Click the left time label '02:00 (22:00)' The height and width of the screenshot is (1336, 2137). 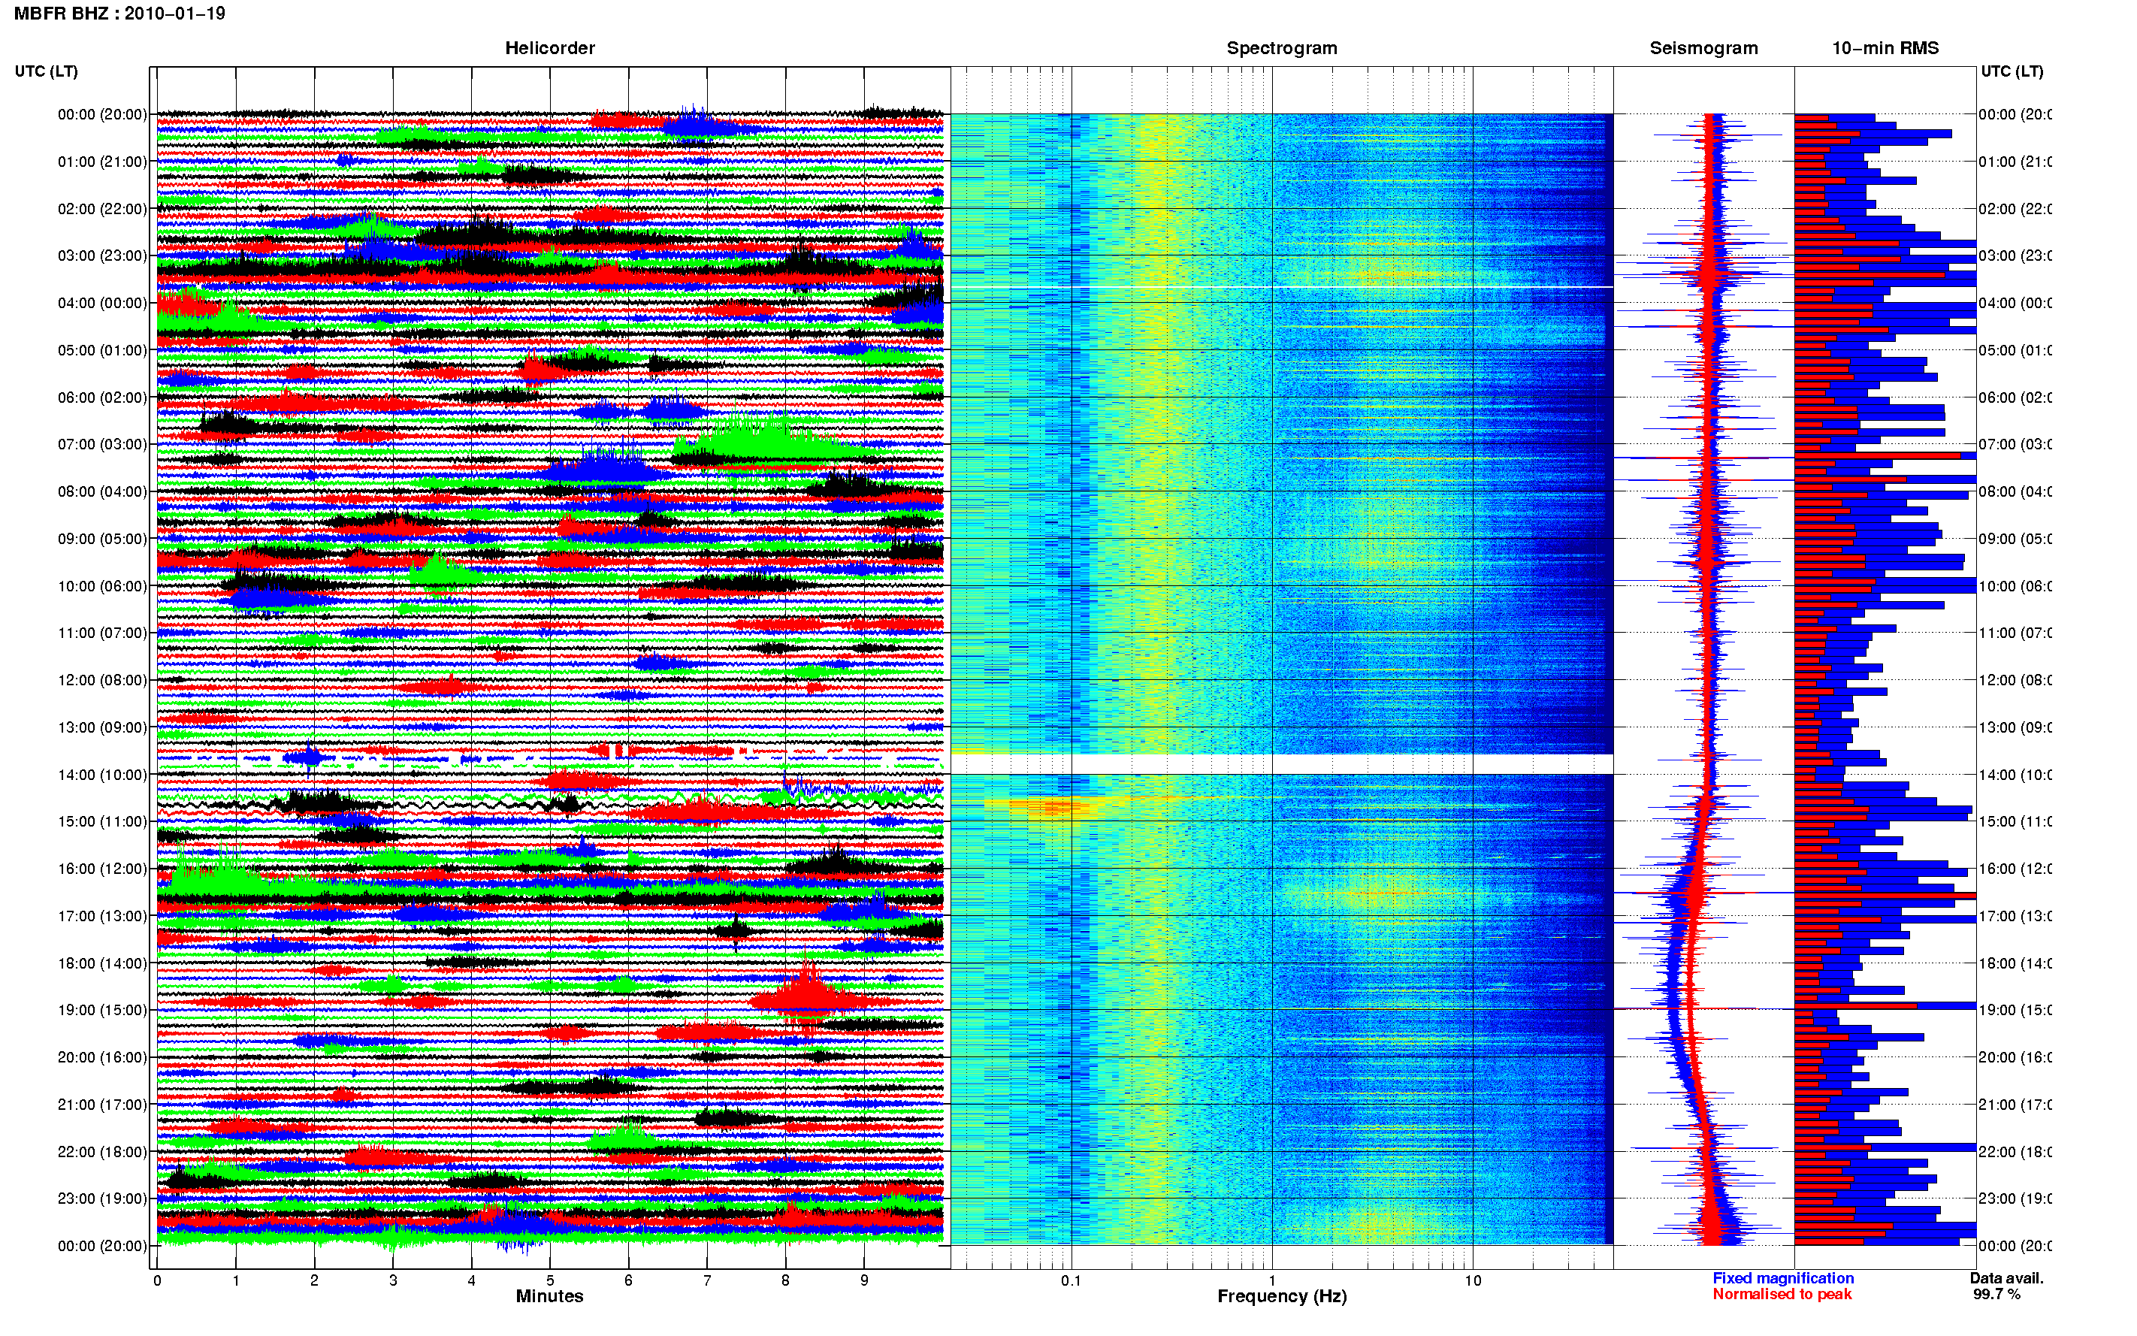[x=102, y=209]
